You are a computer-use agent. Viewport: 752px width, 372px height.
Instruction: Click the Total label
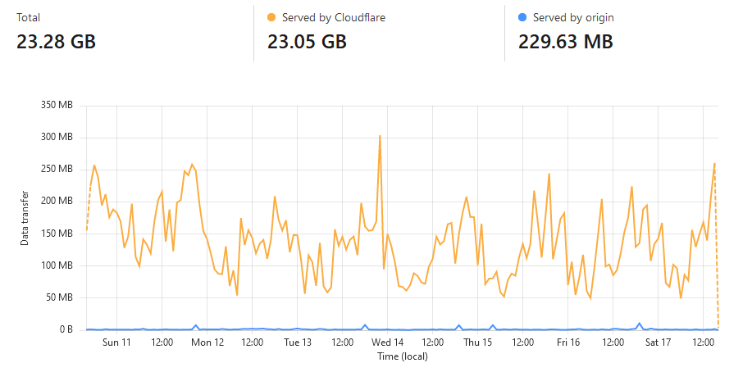click(28, 17)
